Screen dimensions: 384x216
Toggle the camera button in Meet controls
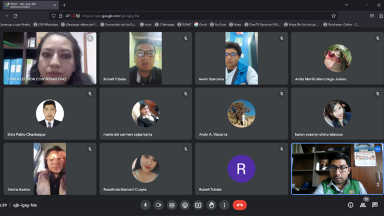point(159,205)
